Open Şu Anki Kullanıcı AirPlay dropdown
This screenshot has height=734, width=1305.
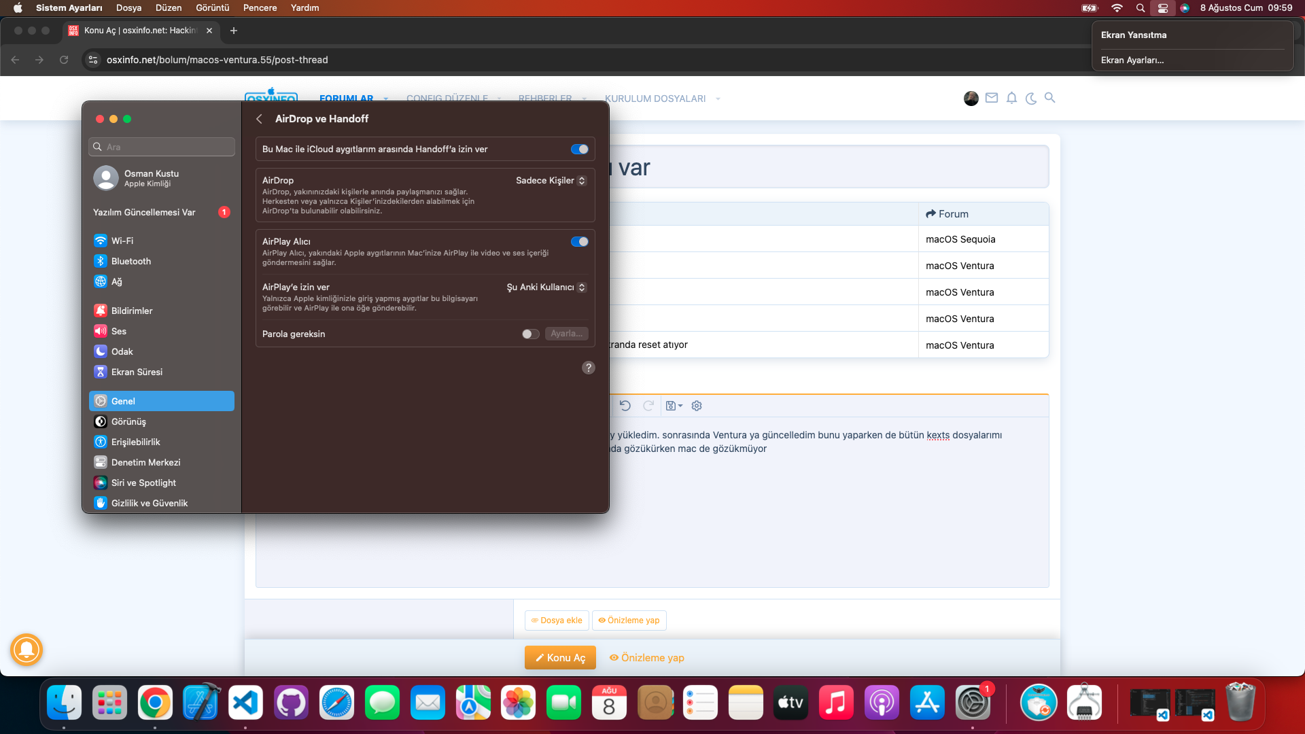tap(546, 287)
